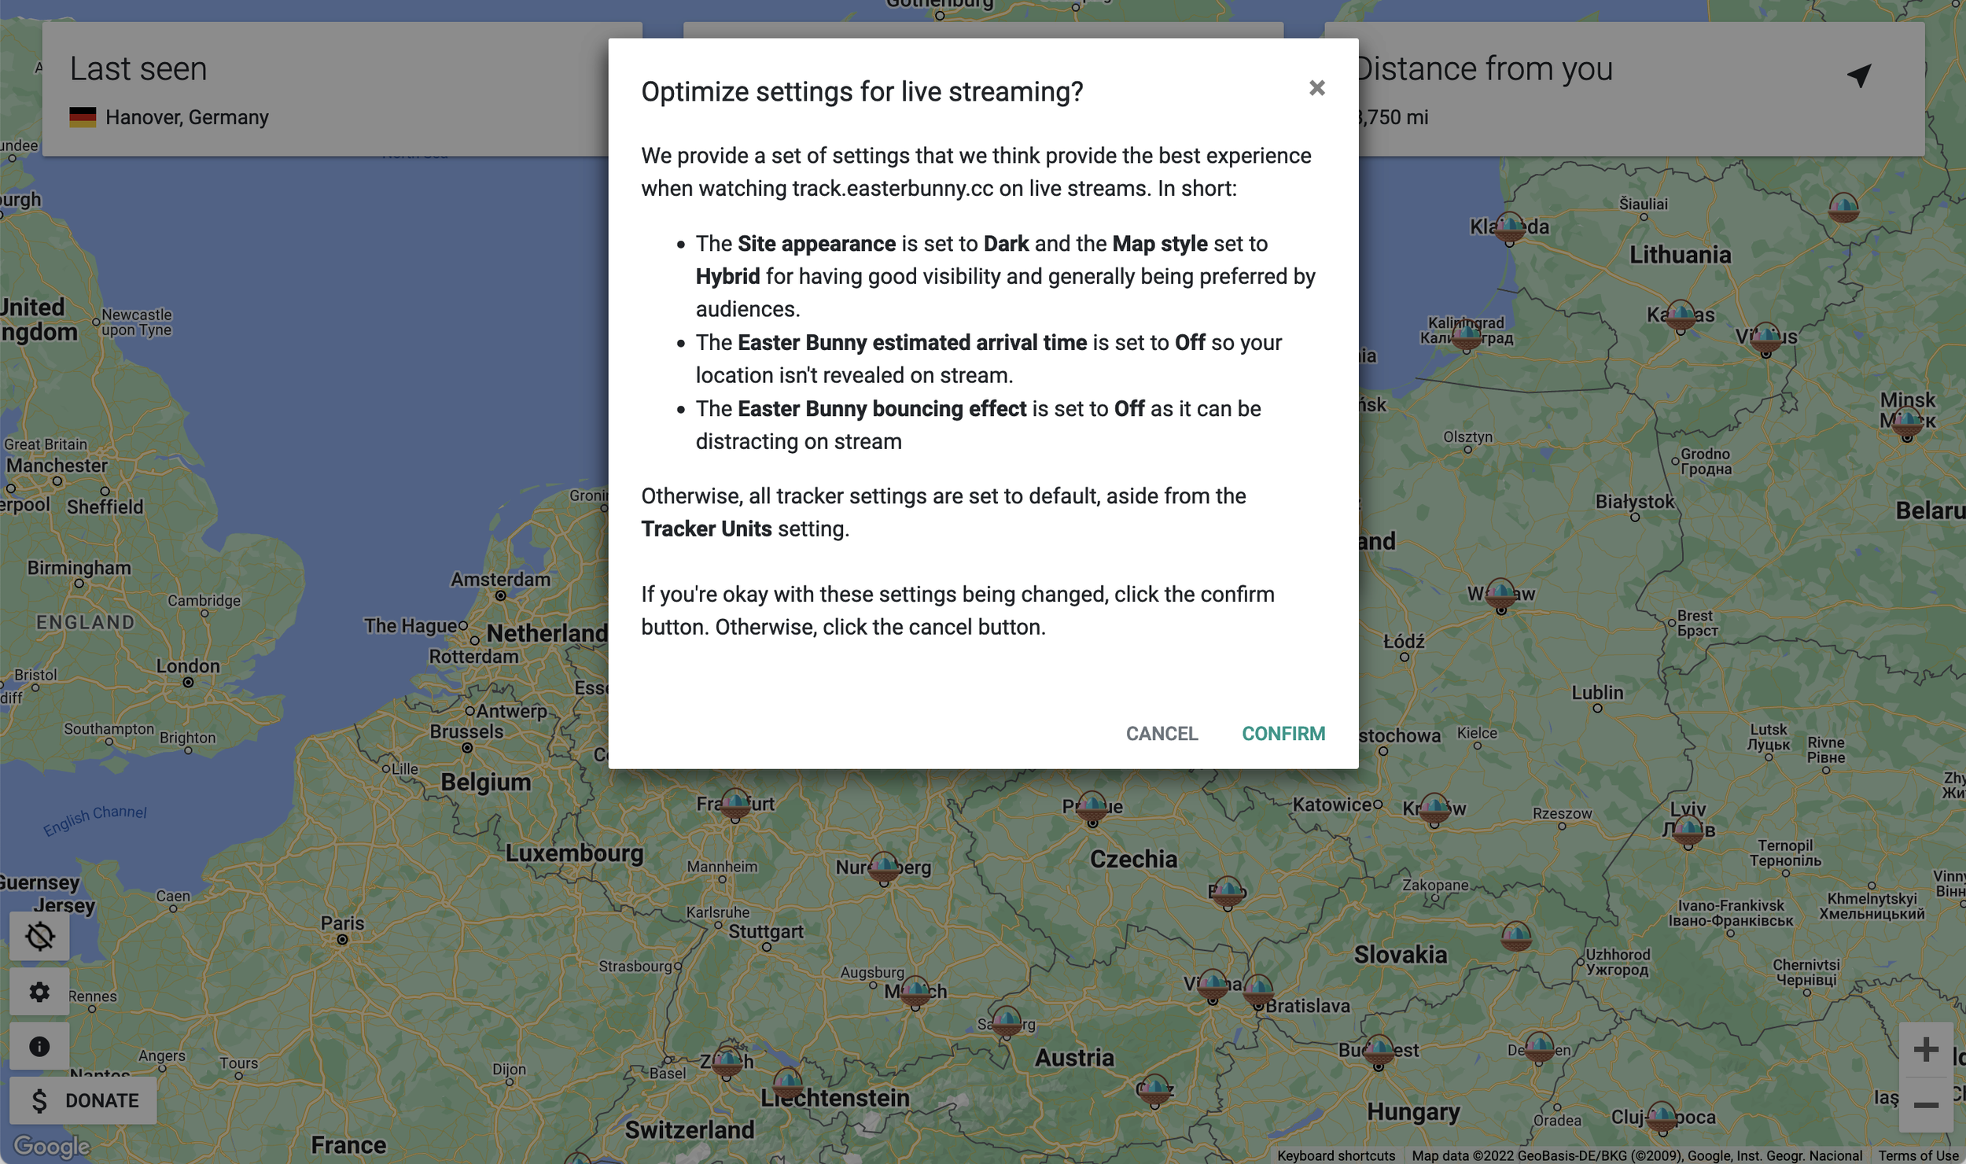Viewport: 1966px width, 1164px height.
Task: Select basket marker on Nuremberg
Action: (x=884, y=867)
